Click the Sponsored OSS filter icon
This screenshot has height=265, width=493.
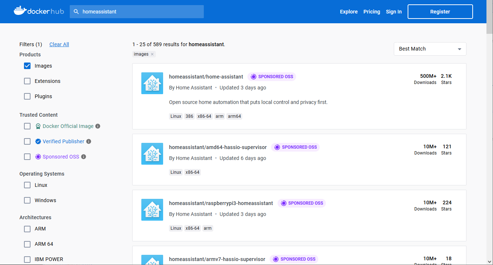click(x=38, y=157)
